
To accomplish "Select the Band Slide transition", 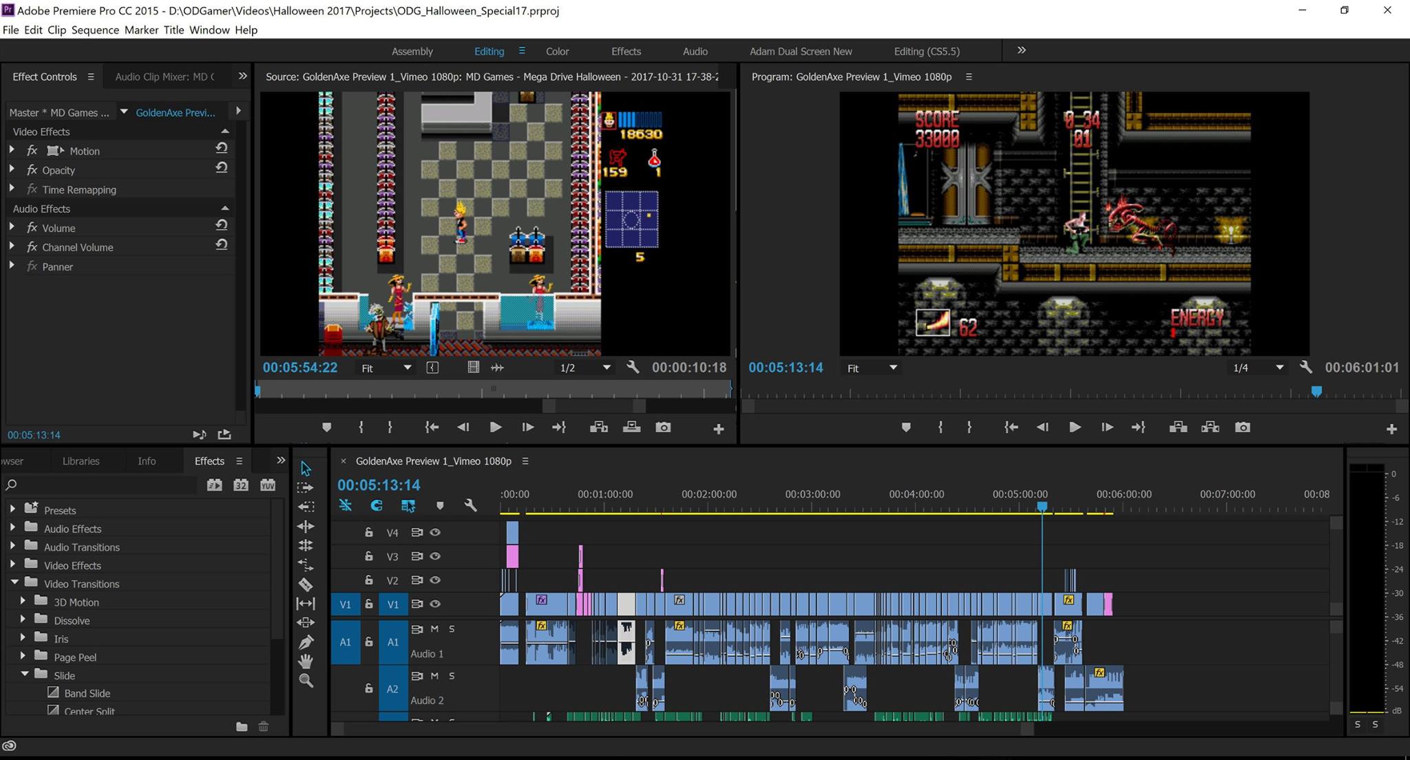I will 87,693.
